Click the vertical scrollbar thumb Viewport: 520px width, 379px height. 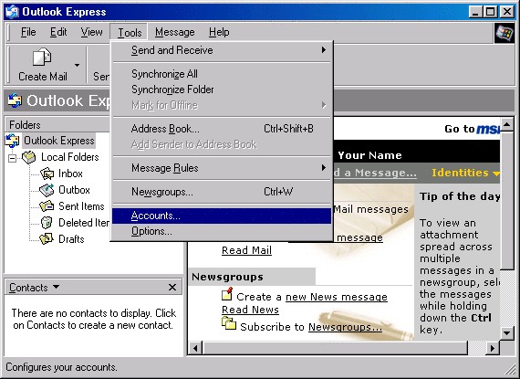(507, 201)
